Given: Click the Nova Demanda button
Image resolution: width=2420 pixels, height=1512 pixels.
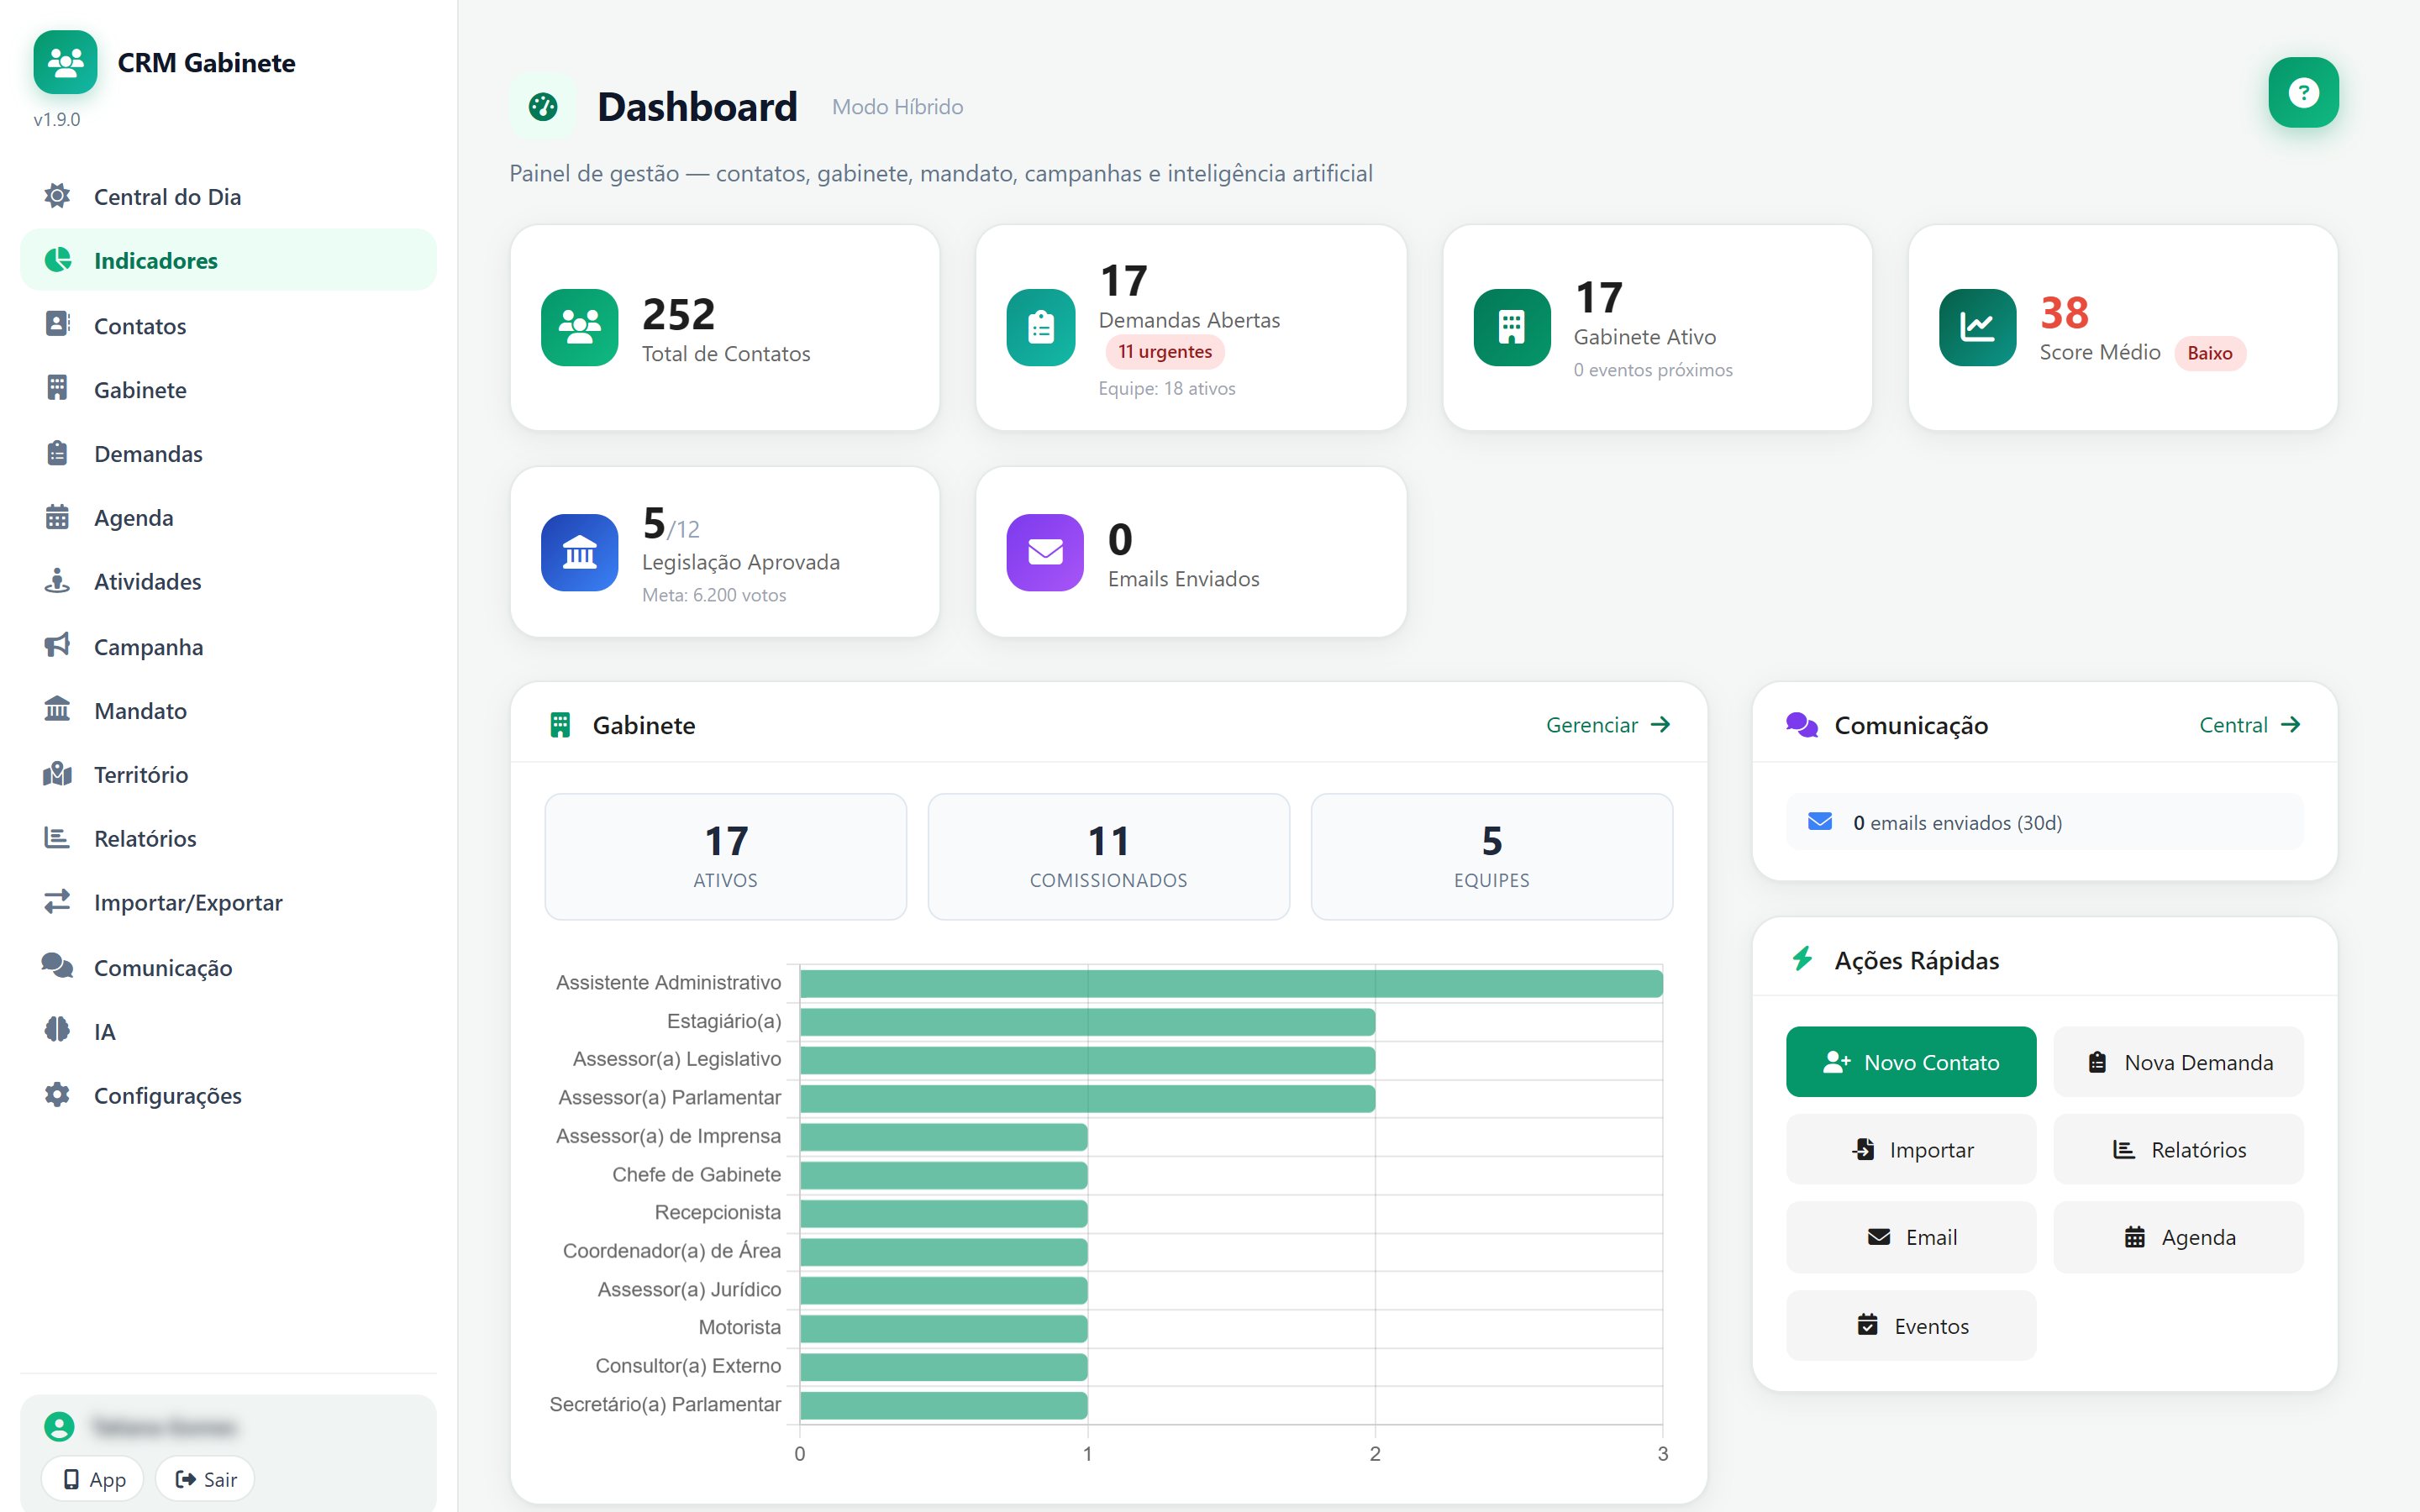Looking at the screenshot, I should 2178,1062.
